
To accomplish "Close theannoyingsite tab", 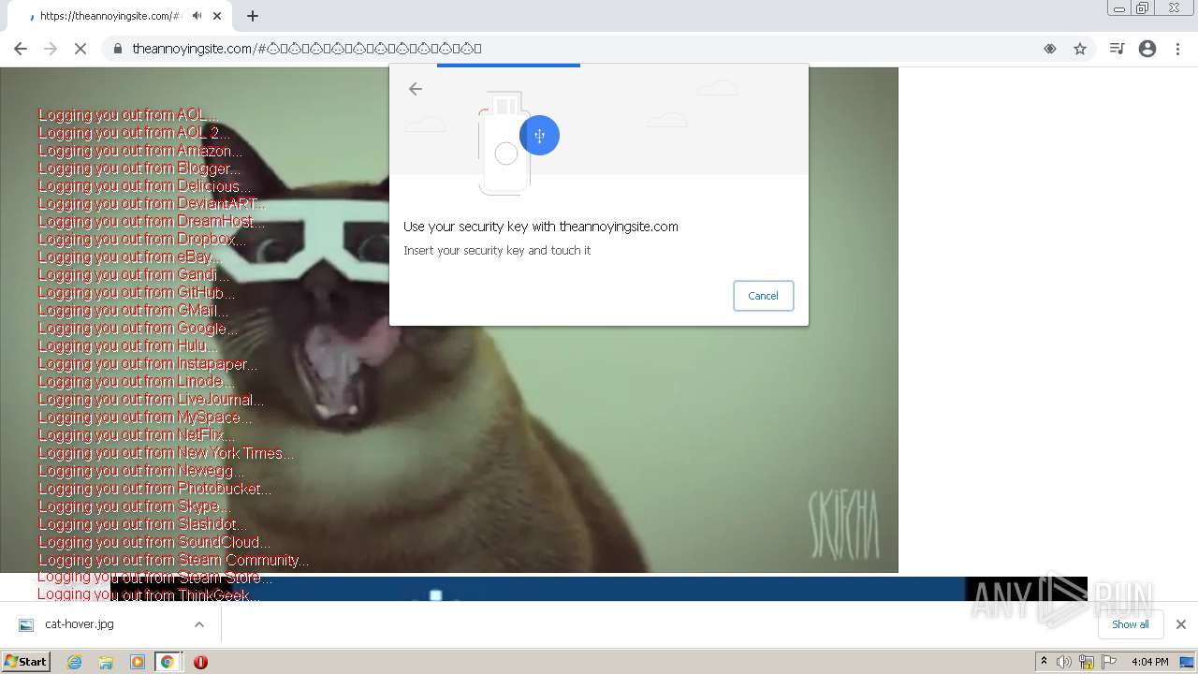I will pos(217,16).
